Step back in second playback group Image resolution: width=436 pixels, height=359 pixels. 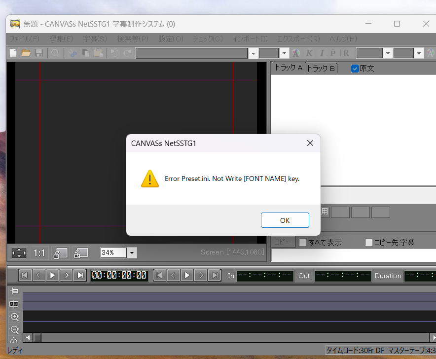(x=174, y=275)
